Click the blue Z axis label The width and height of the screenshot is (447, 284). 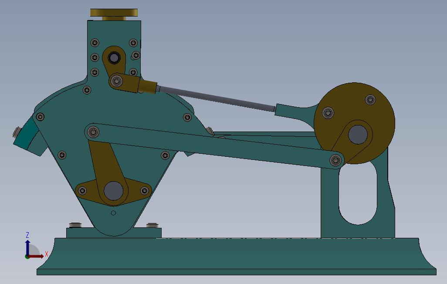pyautogui.click(x=27, y=235)
